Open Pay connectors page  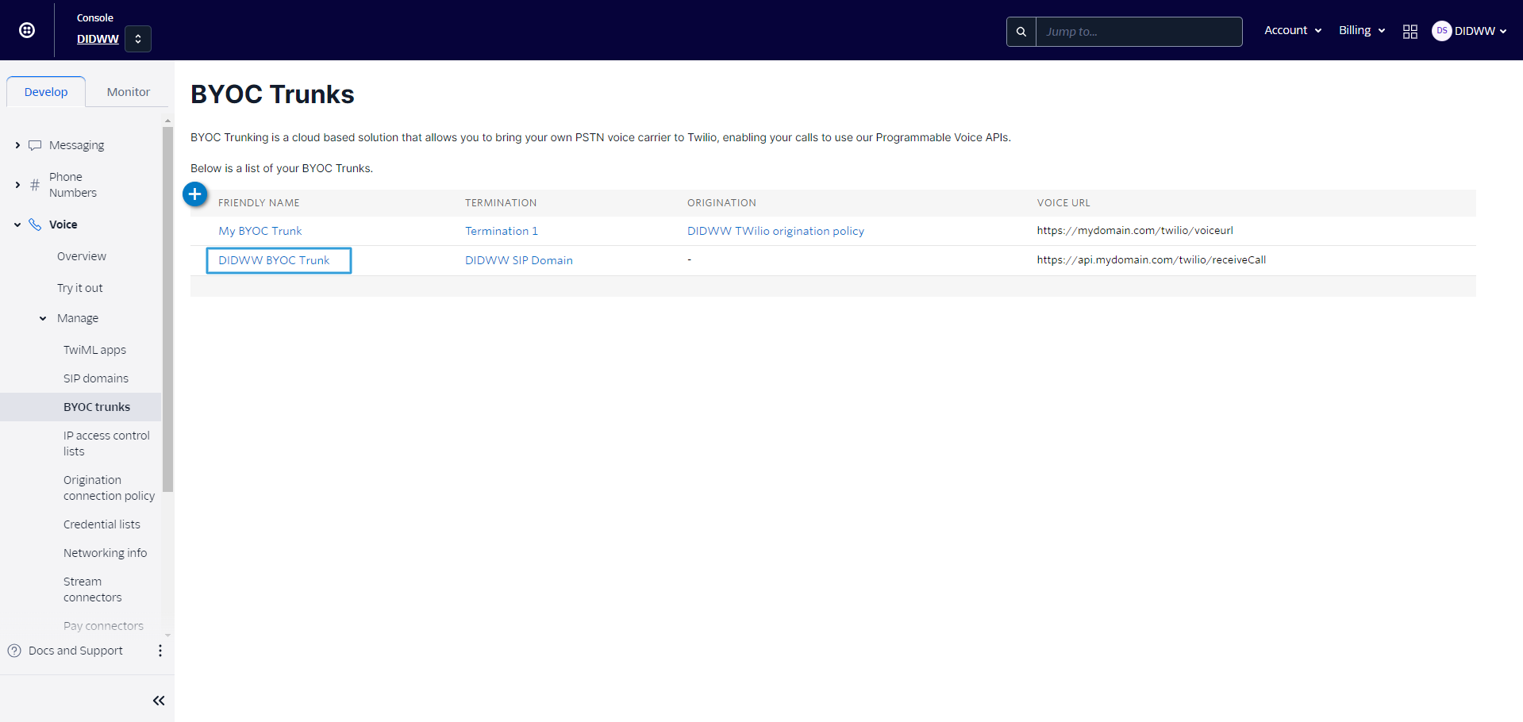coord(103,626)
